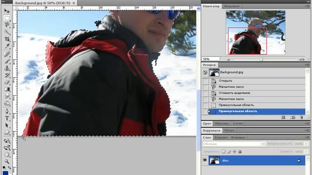
Task: Hide the Фон layer with eye icon
Action: (x=205, y=160)
